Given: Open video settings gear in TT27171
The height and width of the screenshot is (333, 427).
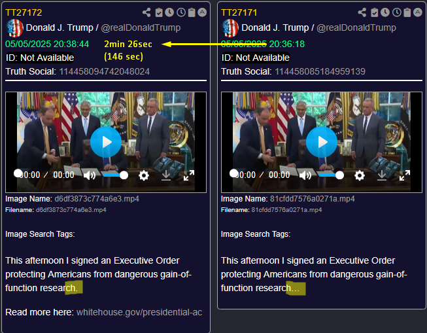Looking at the screenshot, I should coord(360,175).
